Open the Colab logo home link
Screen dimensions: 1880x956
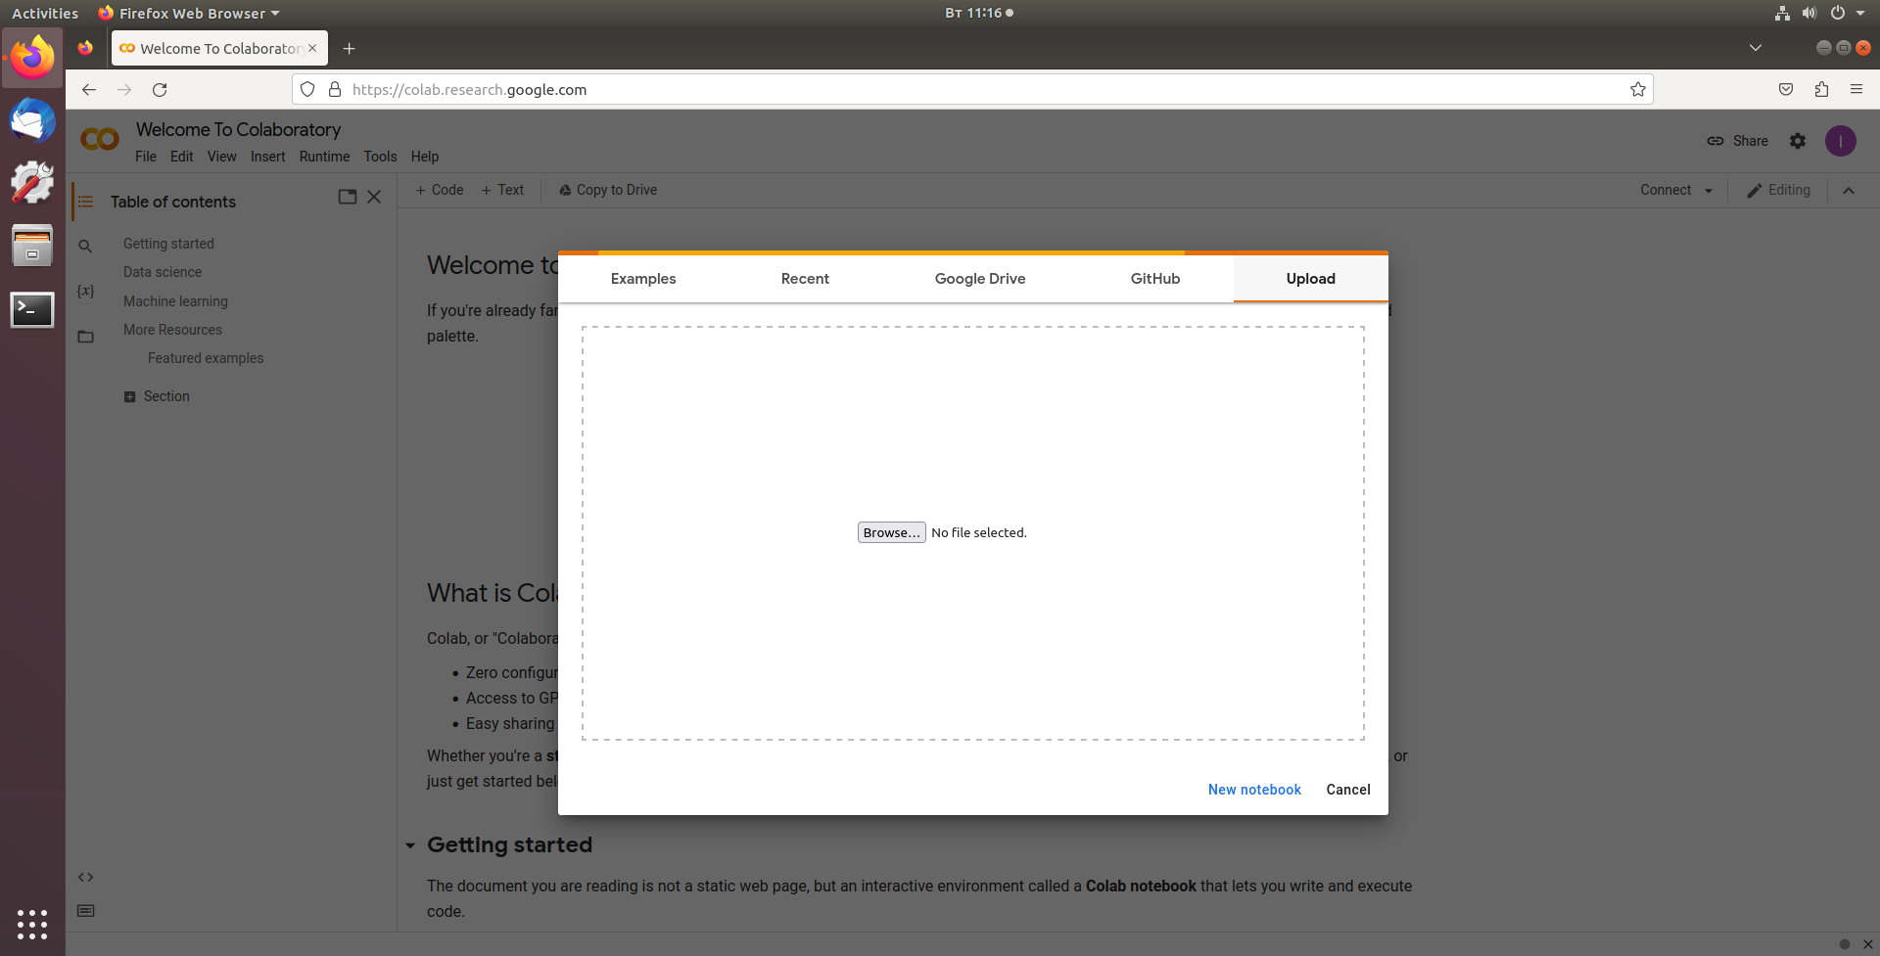[100, 140]
